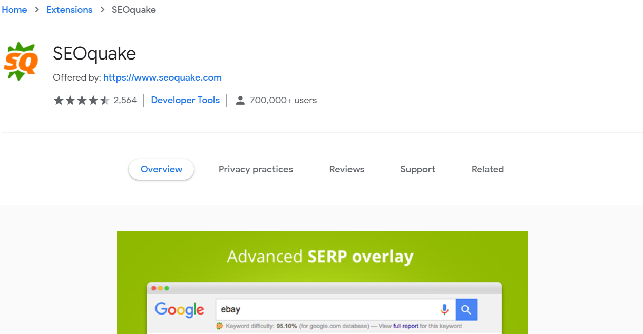Click the small SEOquake icon beside Keyword difficulty
Screen dimensions: 643x334
(220, 326)
